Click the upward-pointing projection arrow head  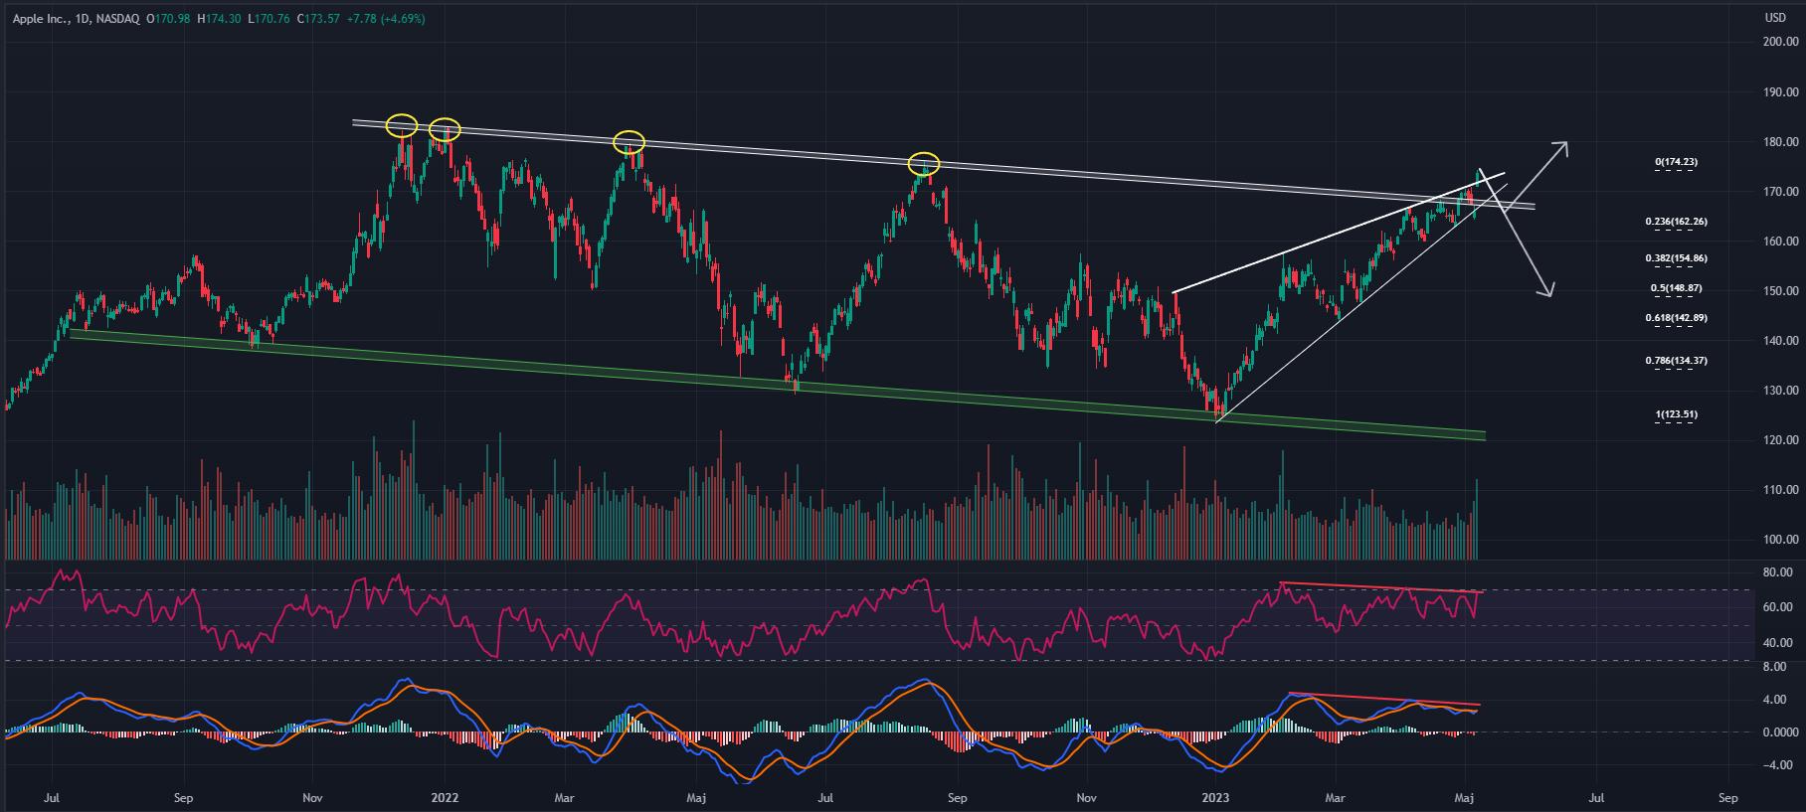point(1562,147)
